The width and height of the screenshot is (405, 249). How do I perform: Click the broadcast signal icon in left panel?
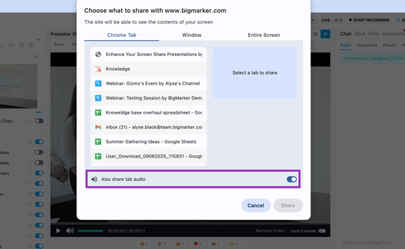tap(11, 45)
